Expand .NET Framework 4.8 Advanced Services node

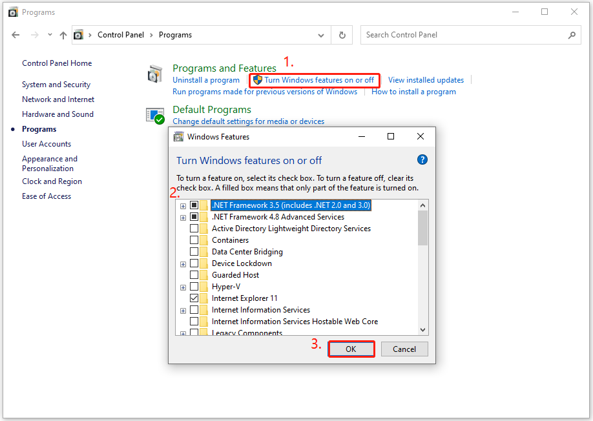point(183,218)
